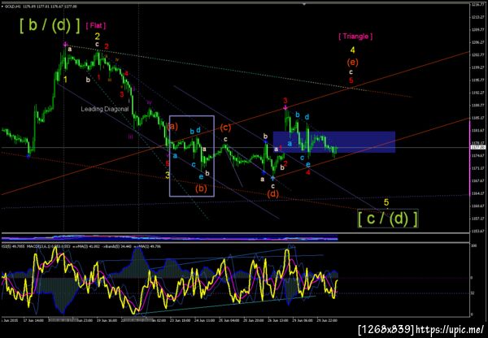Screen dimensions: 488x338
Task: Select the pink '[ Flat ]' label
Action: [x=95, y=25]
